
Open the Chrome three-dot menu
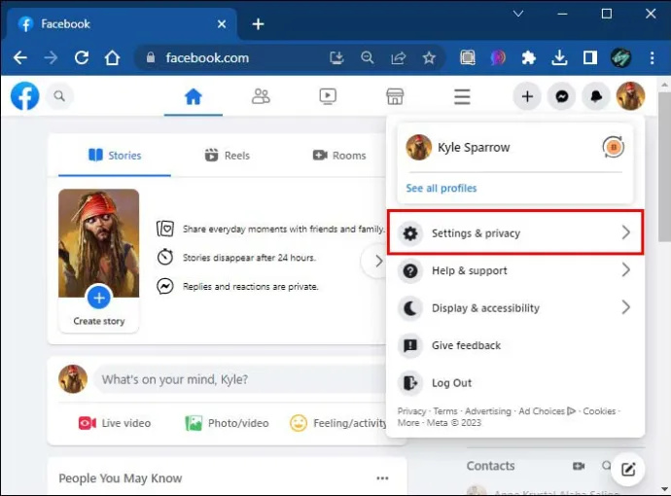pos(652,57)
